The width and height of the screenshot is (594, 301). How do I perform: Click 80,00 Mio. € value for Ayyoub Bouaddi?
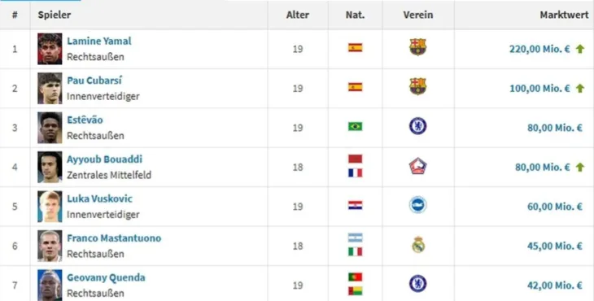point(543,167)
